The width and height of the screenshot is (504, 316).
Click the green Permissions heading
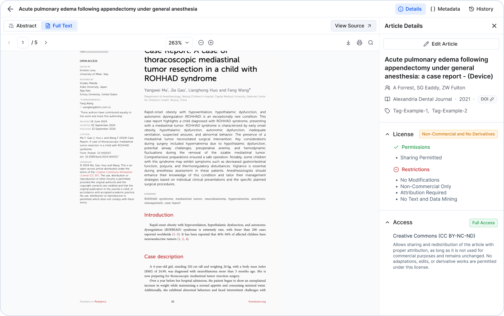point(416,147)
